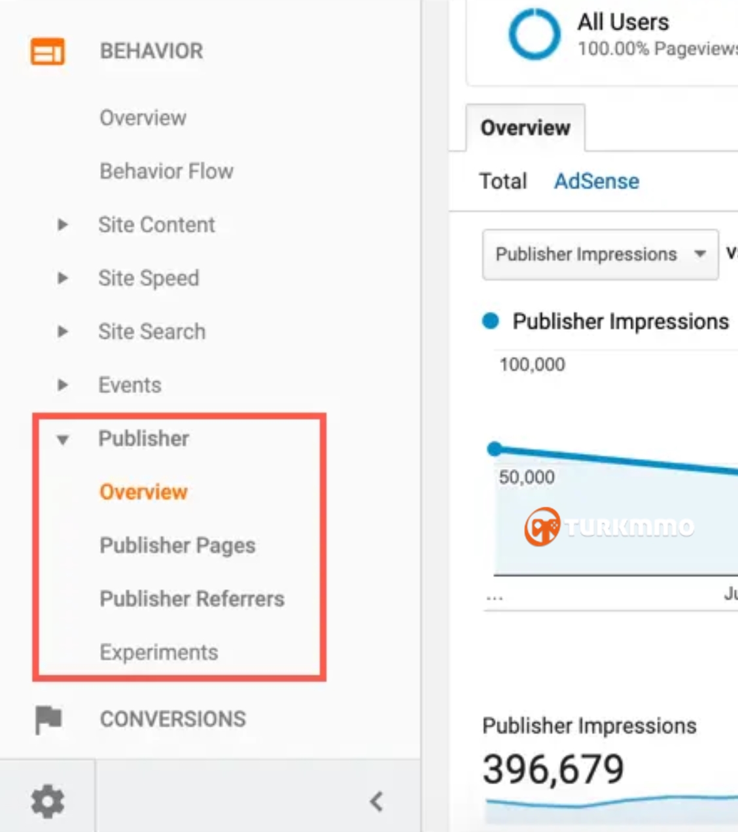The image size is (738, 832).
Task: Click the orange Behavior section icon
Action: click(48, 52)
